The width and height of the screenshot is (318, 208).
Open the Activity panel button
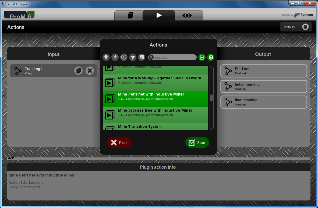(296, 27)
